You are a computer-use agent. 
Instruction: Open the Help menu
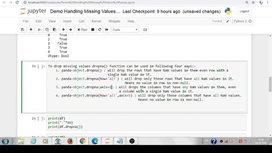[131, 21]
